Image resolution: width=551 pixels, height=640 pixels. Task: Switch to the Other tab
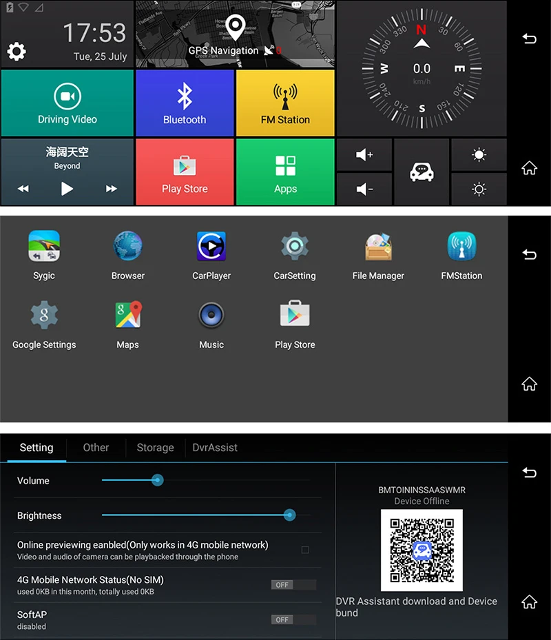pyautogui.click(x=96, y=448)
